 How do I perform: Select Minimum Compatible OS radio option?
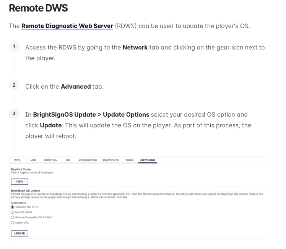tap(12, 218)
